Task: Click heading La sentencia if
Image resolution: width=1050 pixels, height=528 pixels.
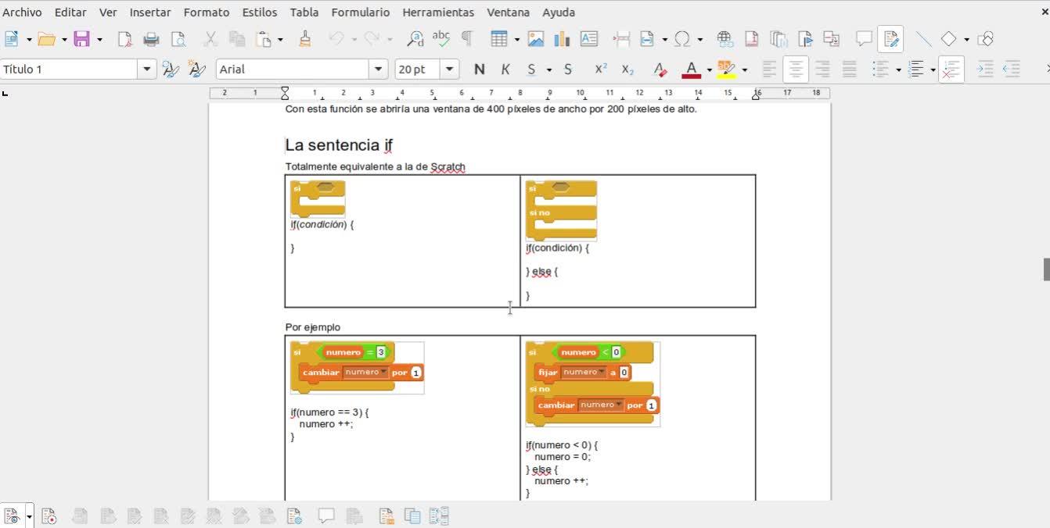Action: [x=339, y=144]
